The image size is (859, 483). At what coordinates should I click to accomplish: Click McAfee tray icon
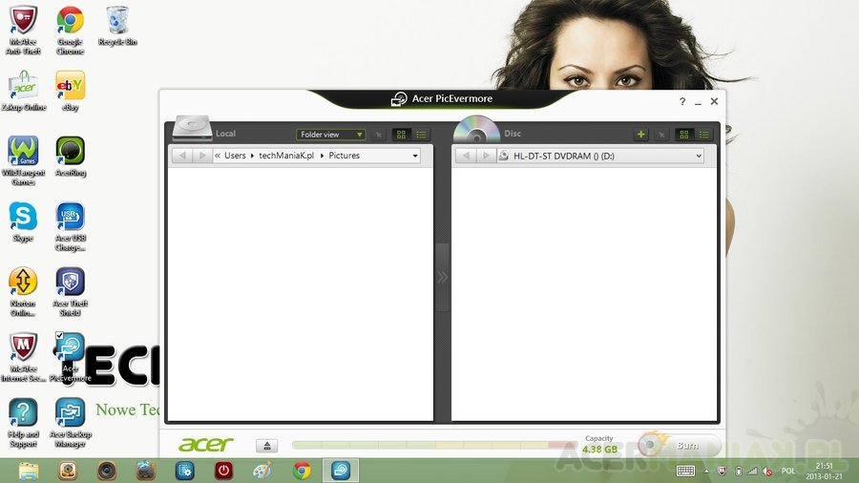tap(723, 471)
